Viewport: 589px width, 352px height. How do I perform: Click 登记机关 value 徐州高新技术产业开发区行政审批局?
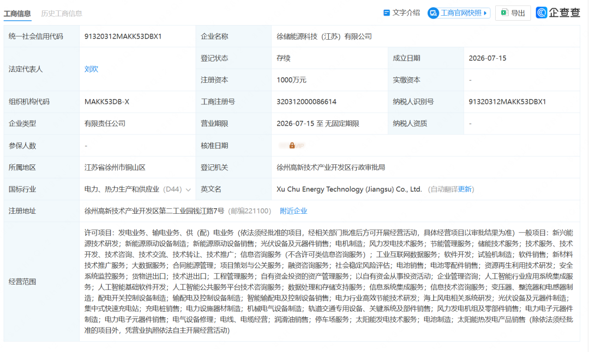(330, 168)
